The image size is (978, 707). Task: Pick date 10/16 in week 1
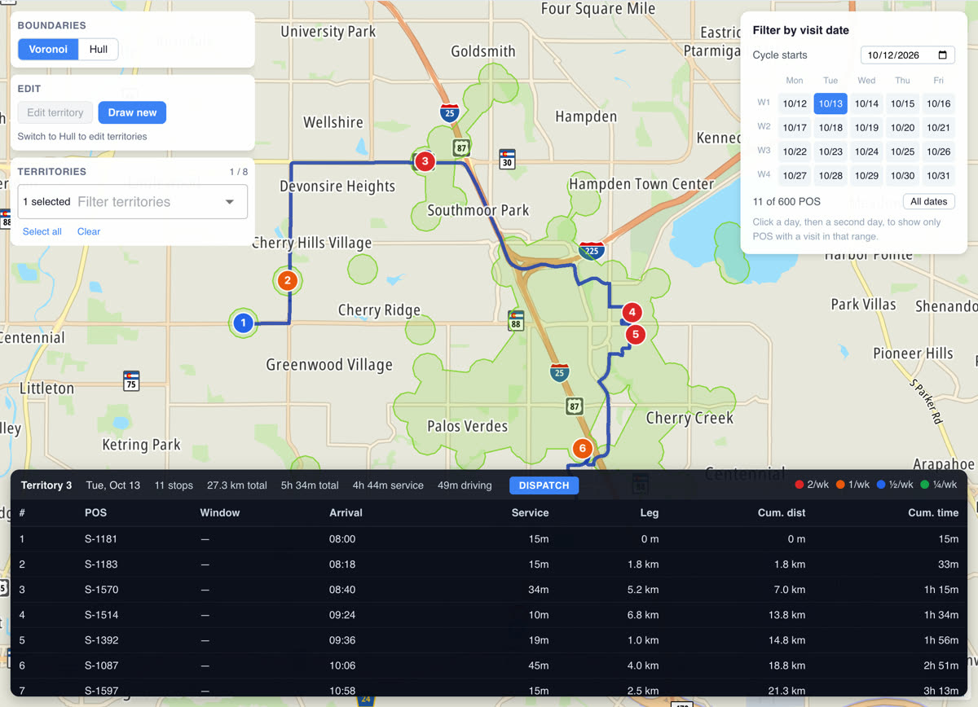[x=938, y=103]
